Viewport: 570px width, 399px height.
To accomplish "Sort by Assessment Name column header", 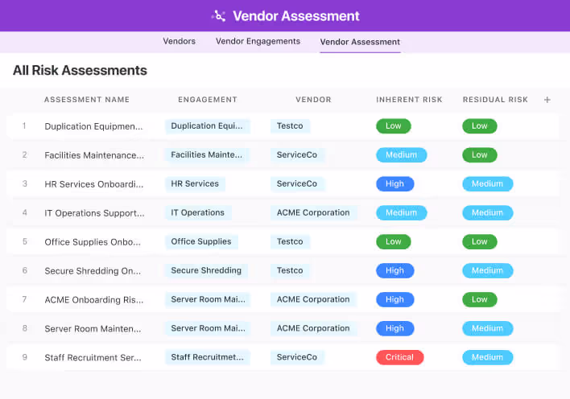I will click(86, 100).
